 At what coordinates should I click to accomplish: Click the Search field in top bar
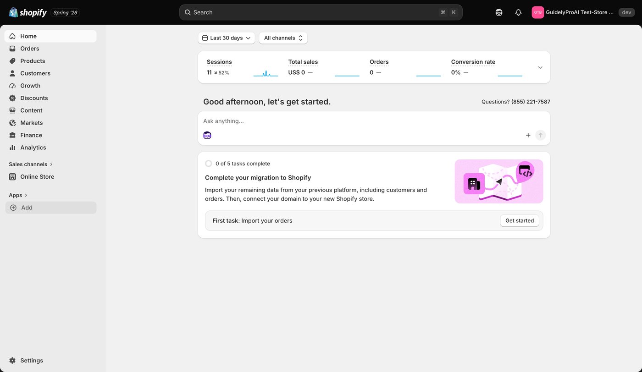pos(321,12)
